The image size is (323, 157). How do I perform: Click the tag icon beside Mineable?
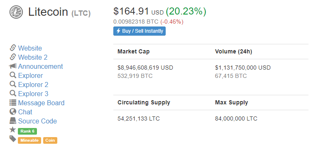tap(13, 139)
